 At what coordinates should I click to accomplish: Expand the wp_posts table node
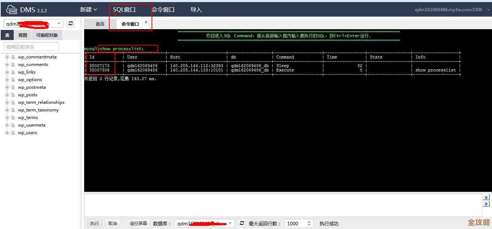(x=7, y=94)
